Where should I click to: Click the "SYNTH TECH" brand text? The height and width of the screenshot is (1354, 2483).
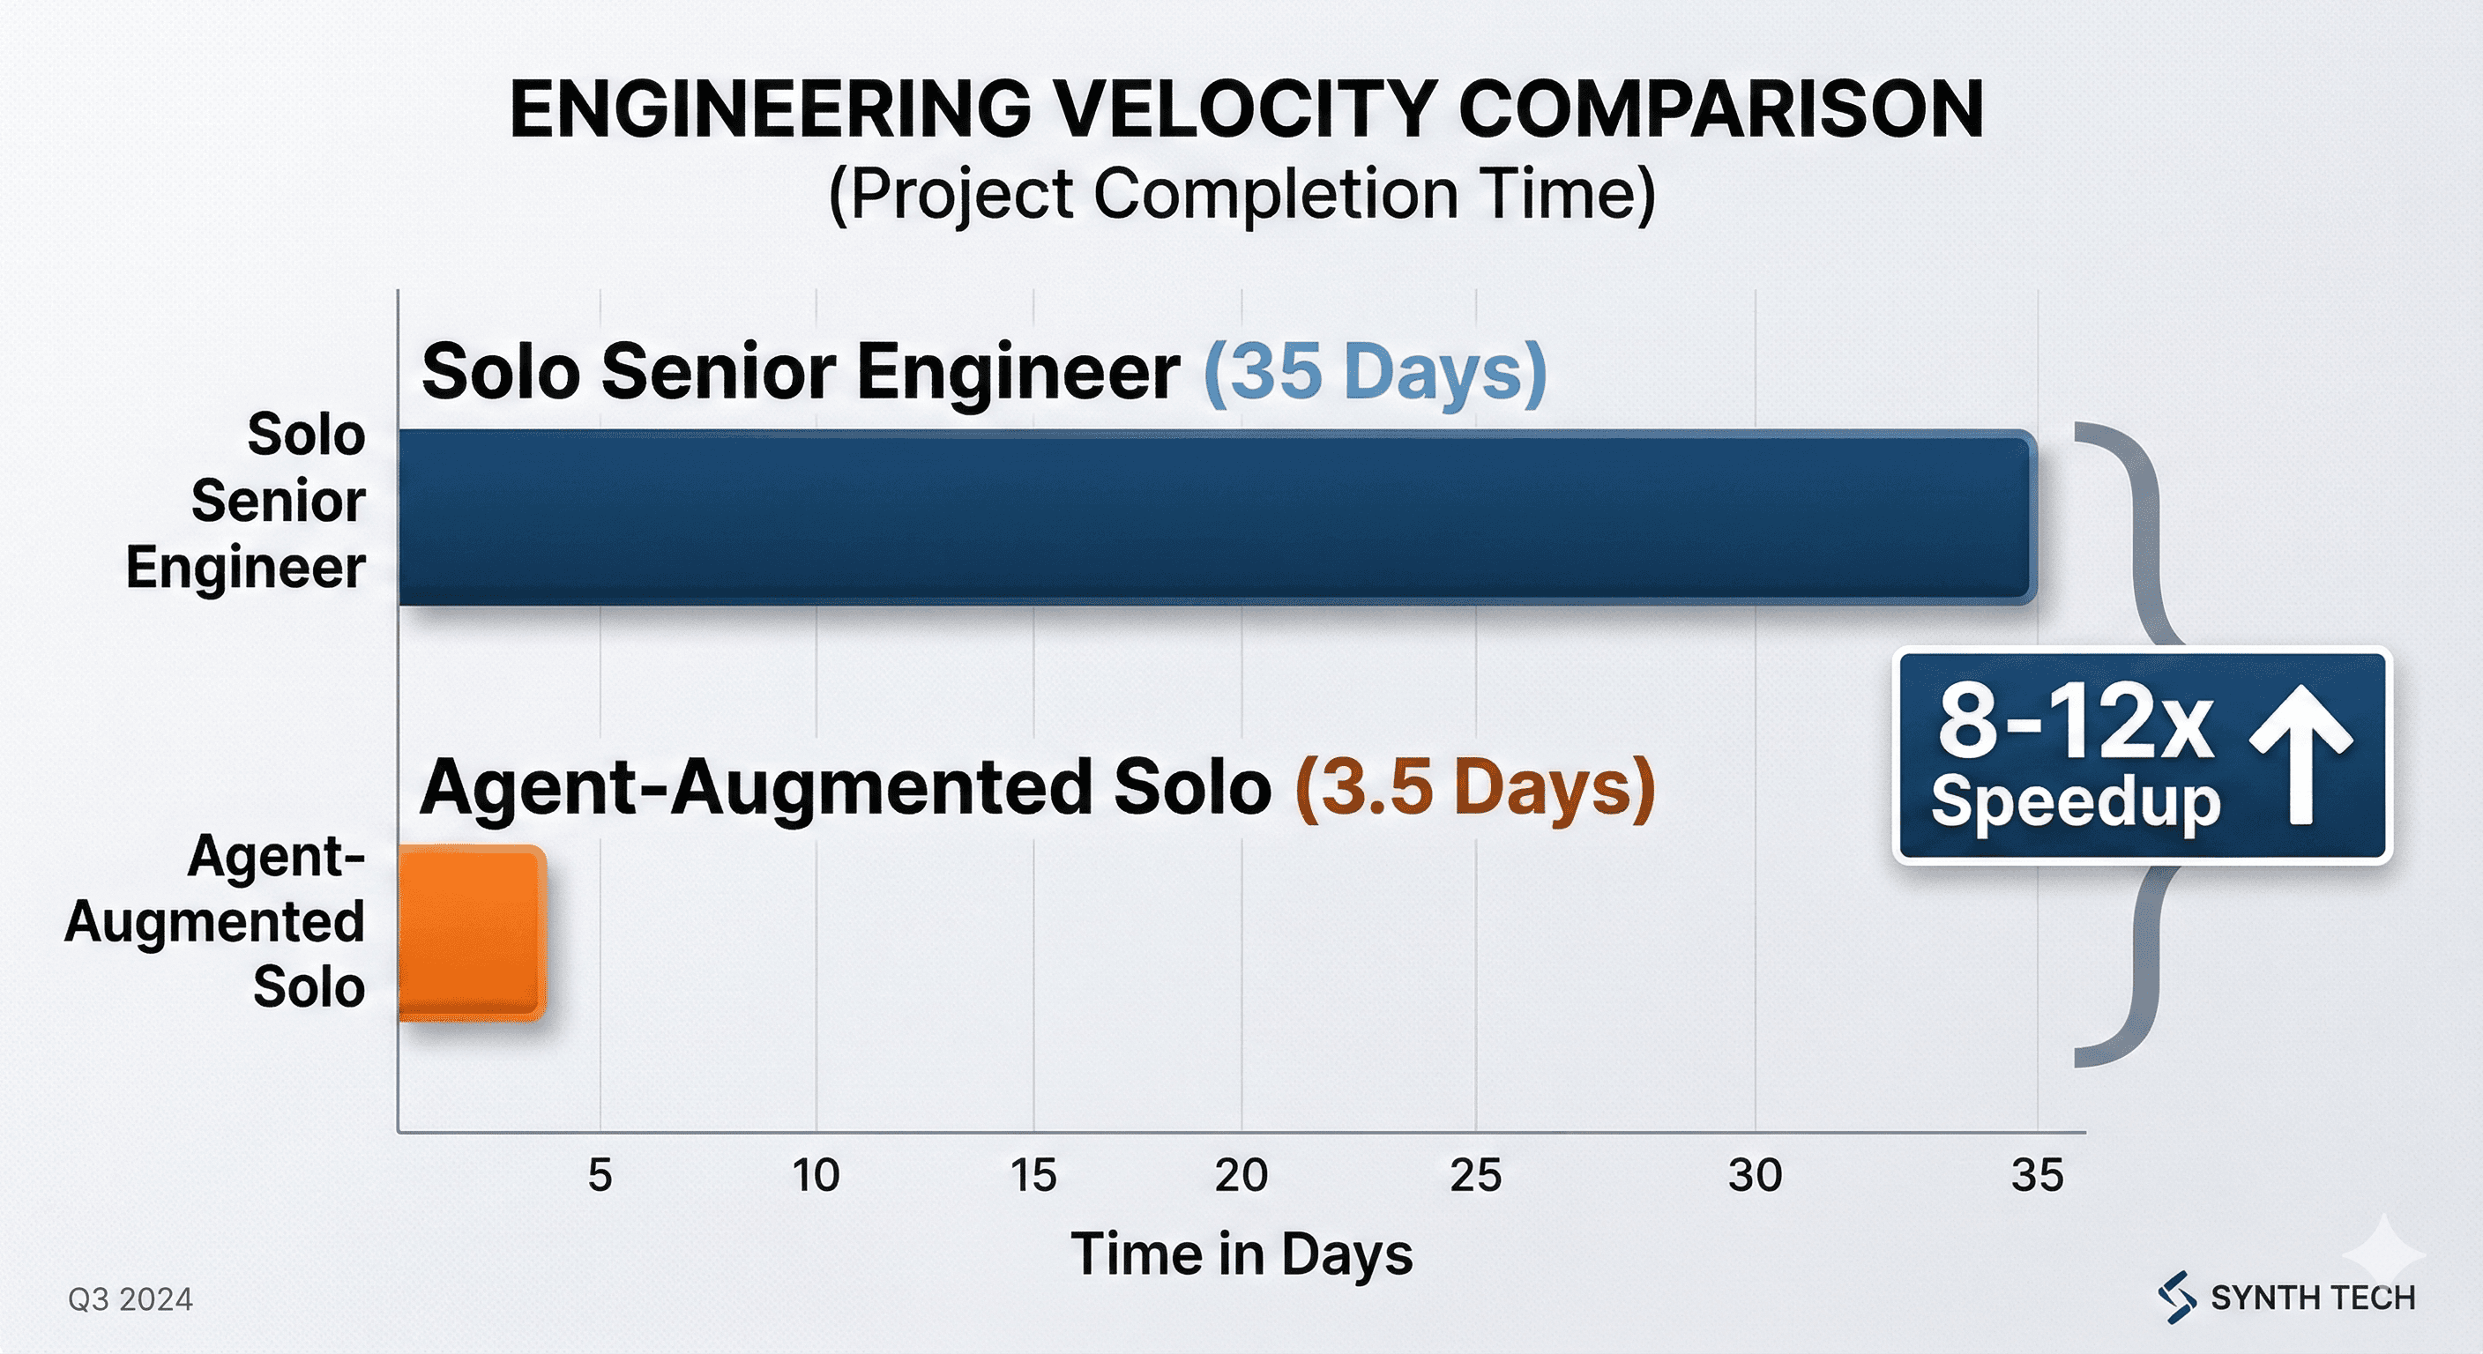point(2313,1298)
